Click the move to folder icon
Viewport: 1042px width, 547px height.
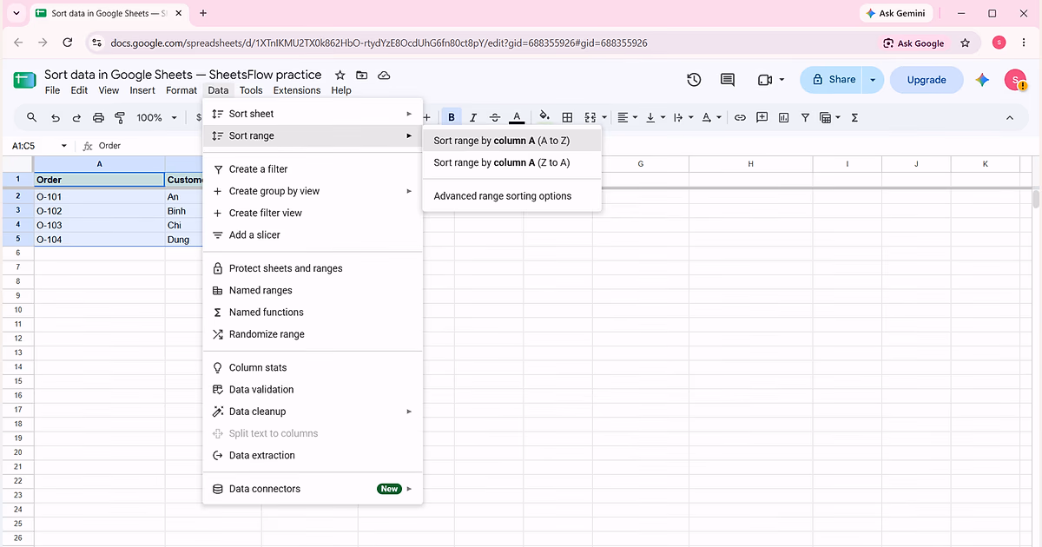[x=362, y=76]
